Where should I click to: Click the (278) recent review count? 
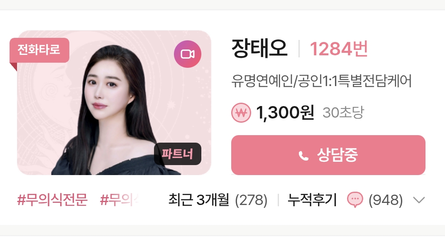point(251,200)
